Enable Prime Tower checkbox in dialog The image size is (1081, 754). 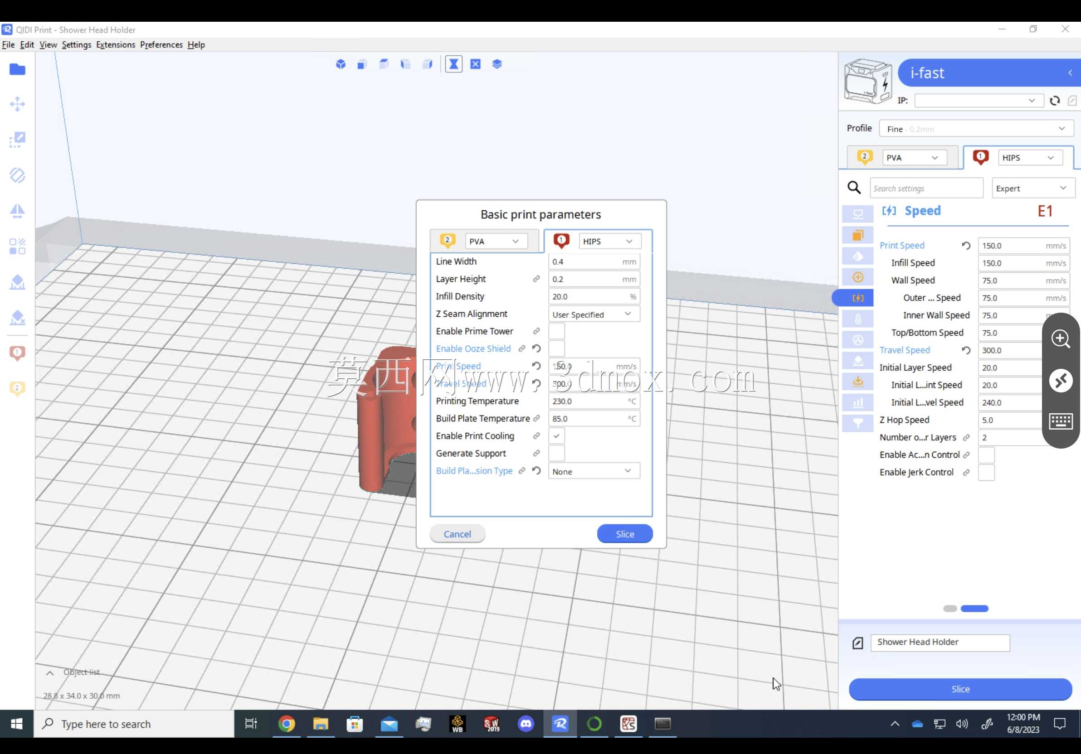pyautogui.click(x=556, y=331)
